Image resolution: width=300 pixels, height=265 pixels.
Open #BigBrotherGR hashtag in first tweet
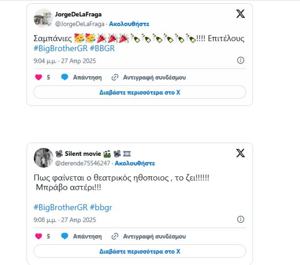(61, 49)
